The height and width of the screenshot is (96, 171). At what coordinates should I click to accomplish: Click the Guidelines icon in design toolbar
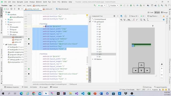click(x=148, y=20)
